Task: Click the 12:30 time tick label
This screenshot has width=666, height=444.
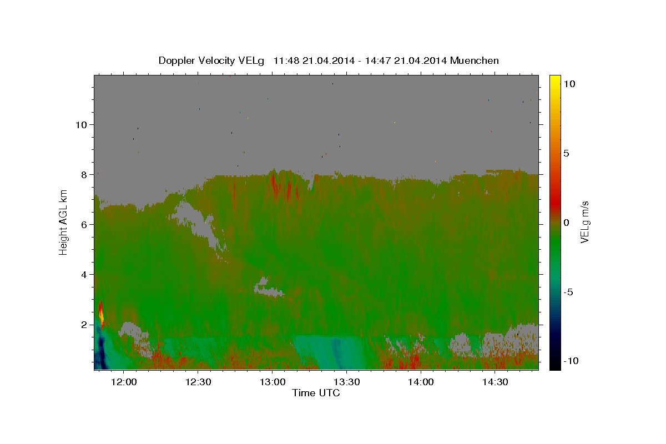Action: click(x=198, y=382)
